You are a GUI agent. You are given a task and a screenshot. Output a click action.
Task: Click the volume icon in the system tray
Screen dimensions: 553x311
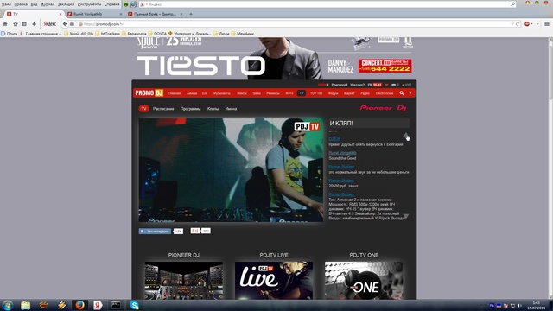coord(519,305)
